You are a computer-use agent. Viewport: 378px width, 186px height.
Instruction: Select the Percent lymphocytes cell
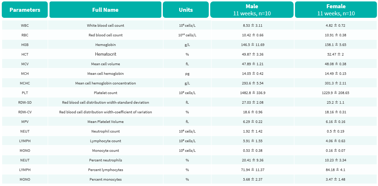click(105, 170)
